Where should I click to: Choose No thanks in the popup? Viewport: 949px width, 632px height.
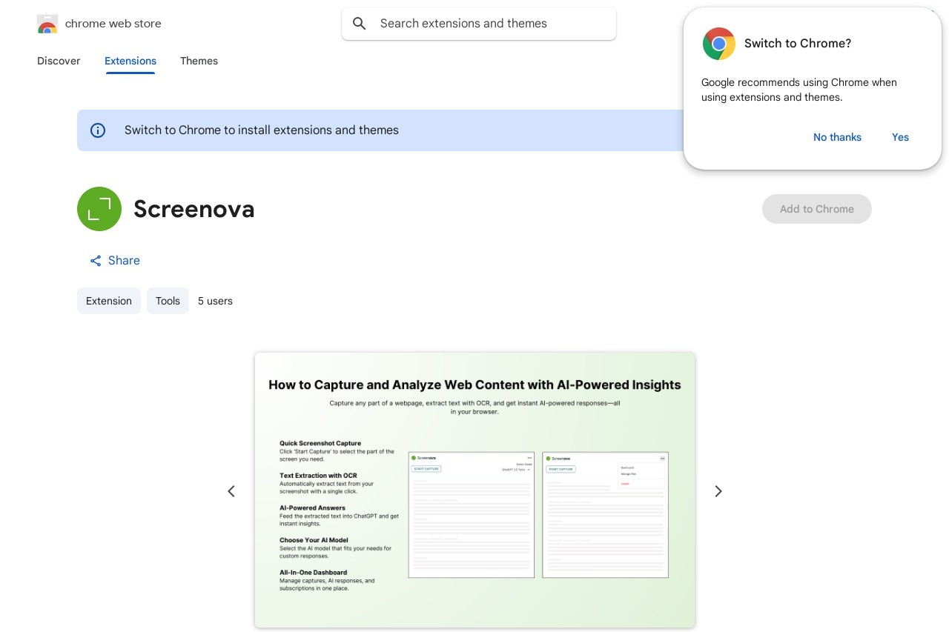pyautogui.click(x=837, y=137)
